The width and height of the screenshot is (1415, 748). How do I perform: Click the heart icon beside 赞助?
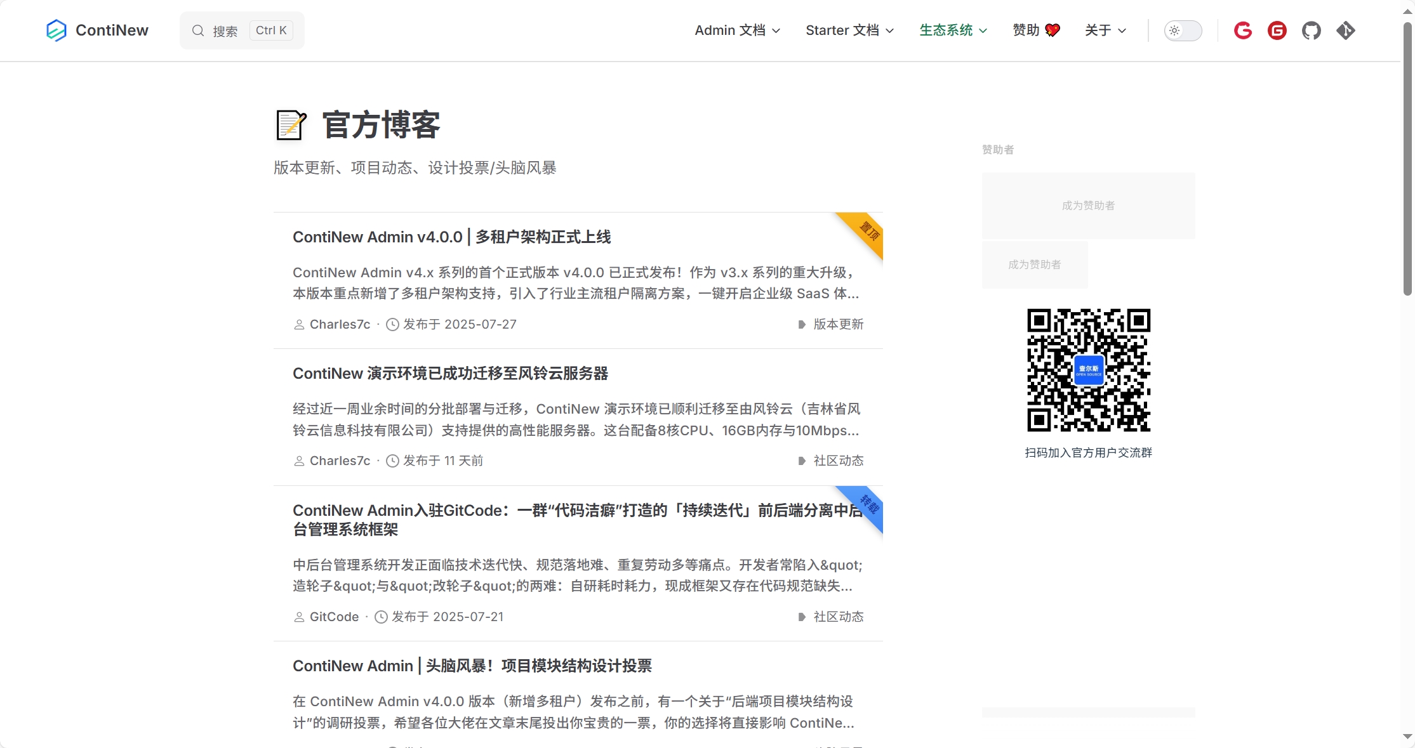[1053, 30]
